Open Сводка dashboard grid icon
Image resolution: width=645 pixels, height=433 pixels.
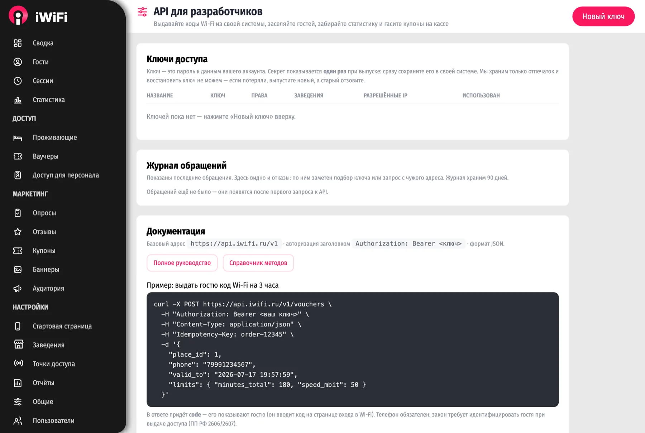point(18,43)
